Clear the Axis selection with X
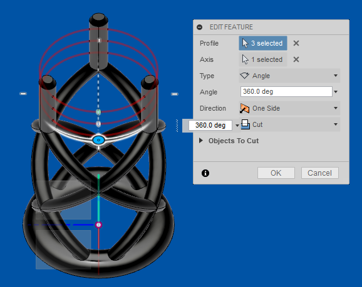The width and height of the screenshot is (362, 287). tap(296, 59)
